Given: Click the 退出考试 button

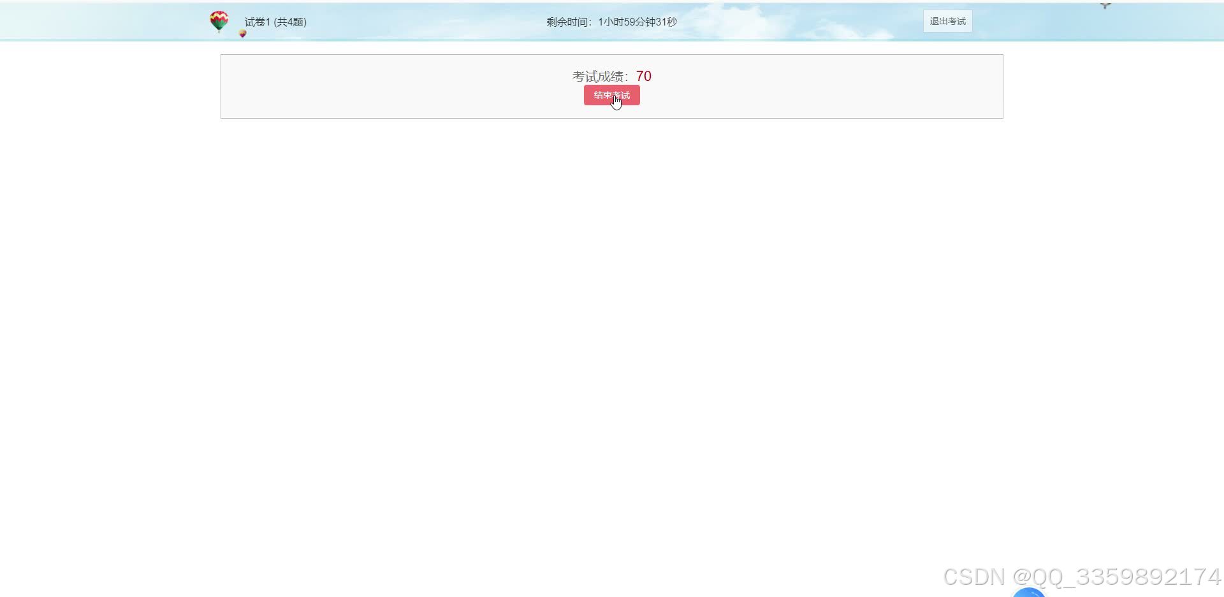Looking at the screenshot, I should click(x=947, y=21).
